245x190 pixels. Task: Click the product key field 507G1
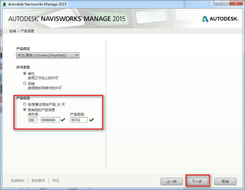[79, 120]
